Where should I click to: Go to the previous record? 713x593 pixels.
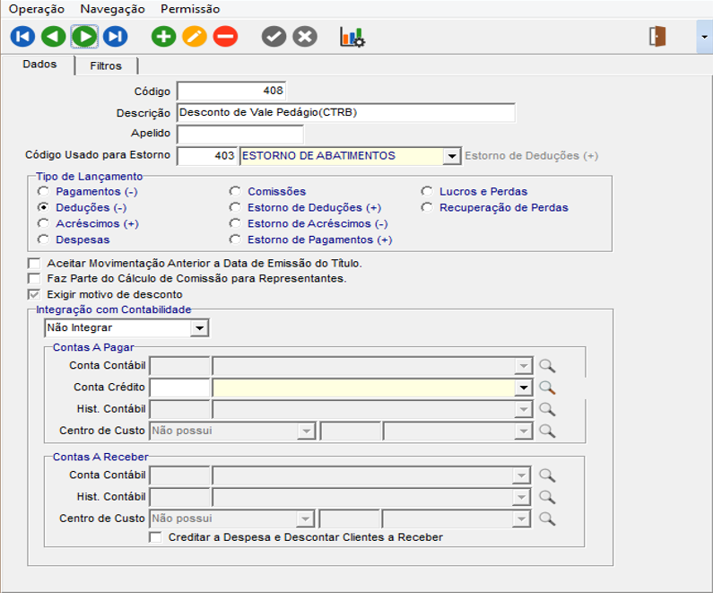pos(53,37)
